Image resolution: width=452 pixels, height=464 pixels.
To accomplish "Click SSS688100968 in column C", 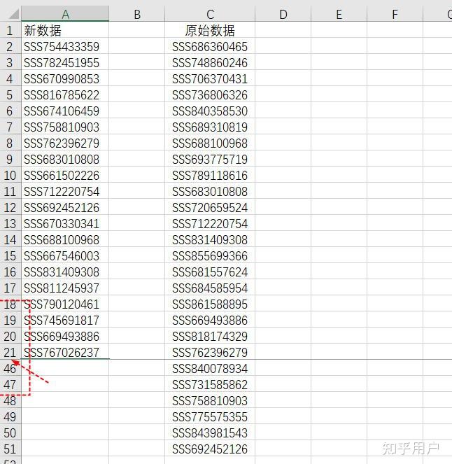I will click(210, 143).
